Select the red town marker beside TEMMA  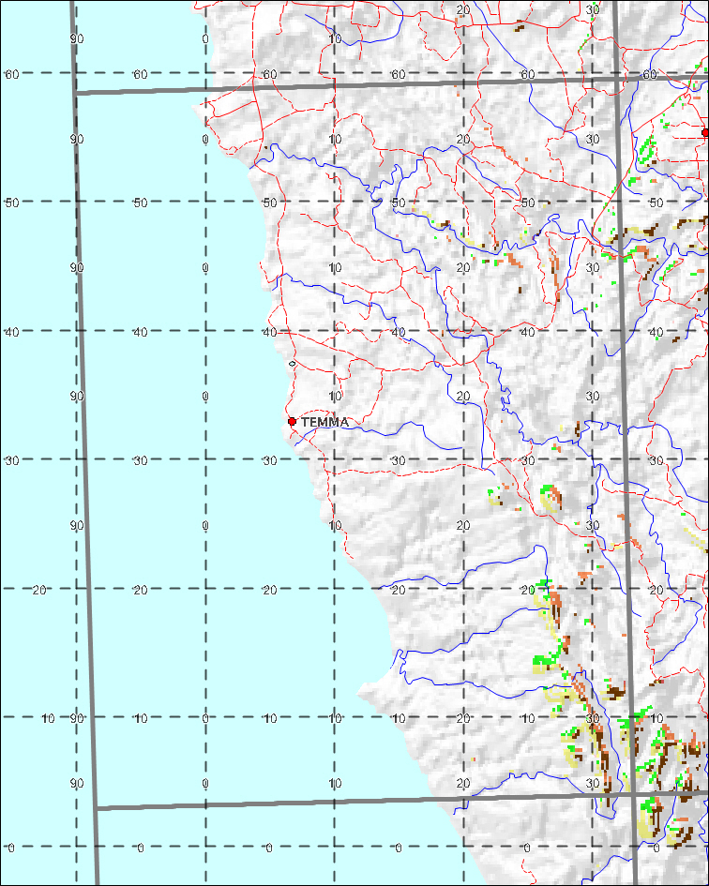coord(293,422)
